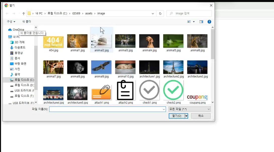This screenshot has height=152, width=274.
Task: Open 3D 개체 folder in sidebar
Action: (x=17, y=42)
